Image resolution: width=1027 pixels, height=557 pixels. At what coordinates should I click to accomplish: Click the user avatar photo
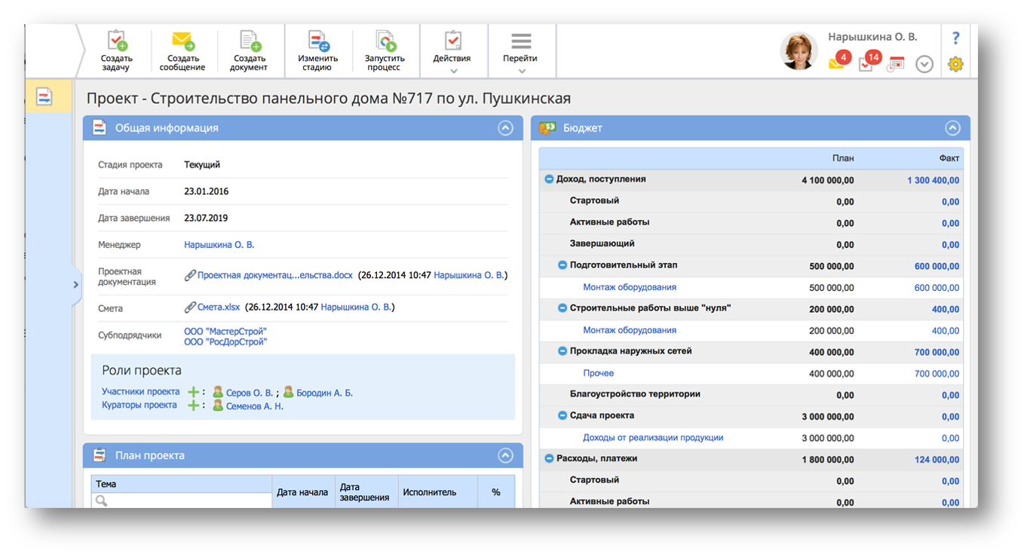tap(799, 51)
